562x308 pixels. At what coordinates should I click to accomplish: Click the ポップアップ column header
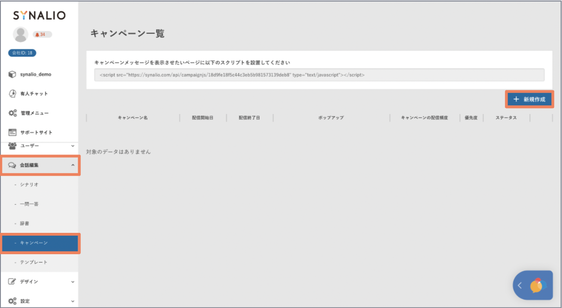(x=331, y=118)
